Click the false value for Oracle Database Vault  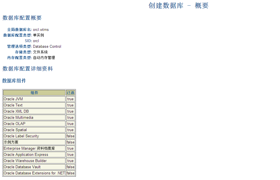[70, 167]
